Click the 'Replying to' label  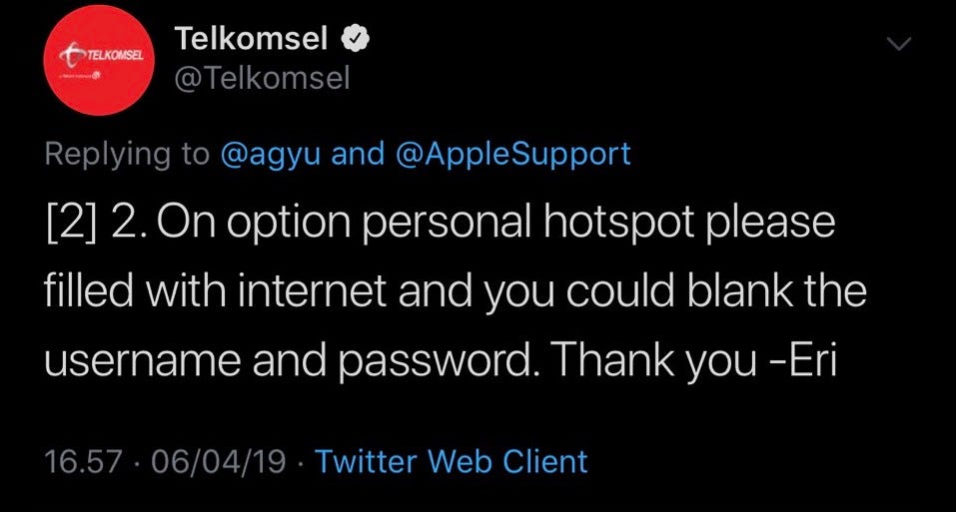pyautogui.click(x=127, y=154)
